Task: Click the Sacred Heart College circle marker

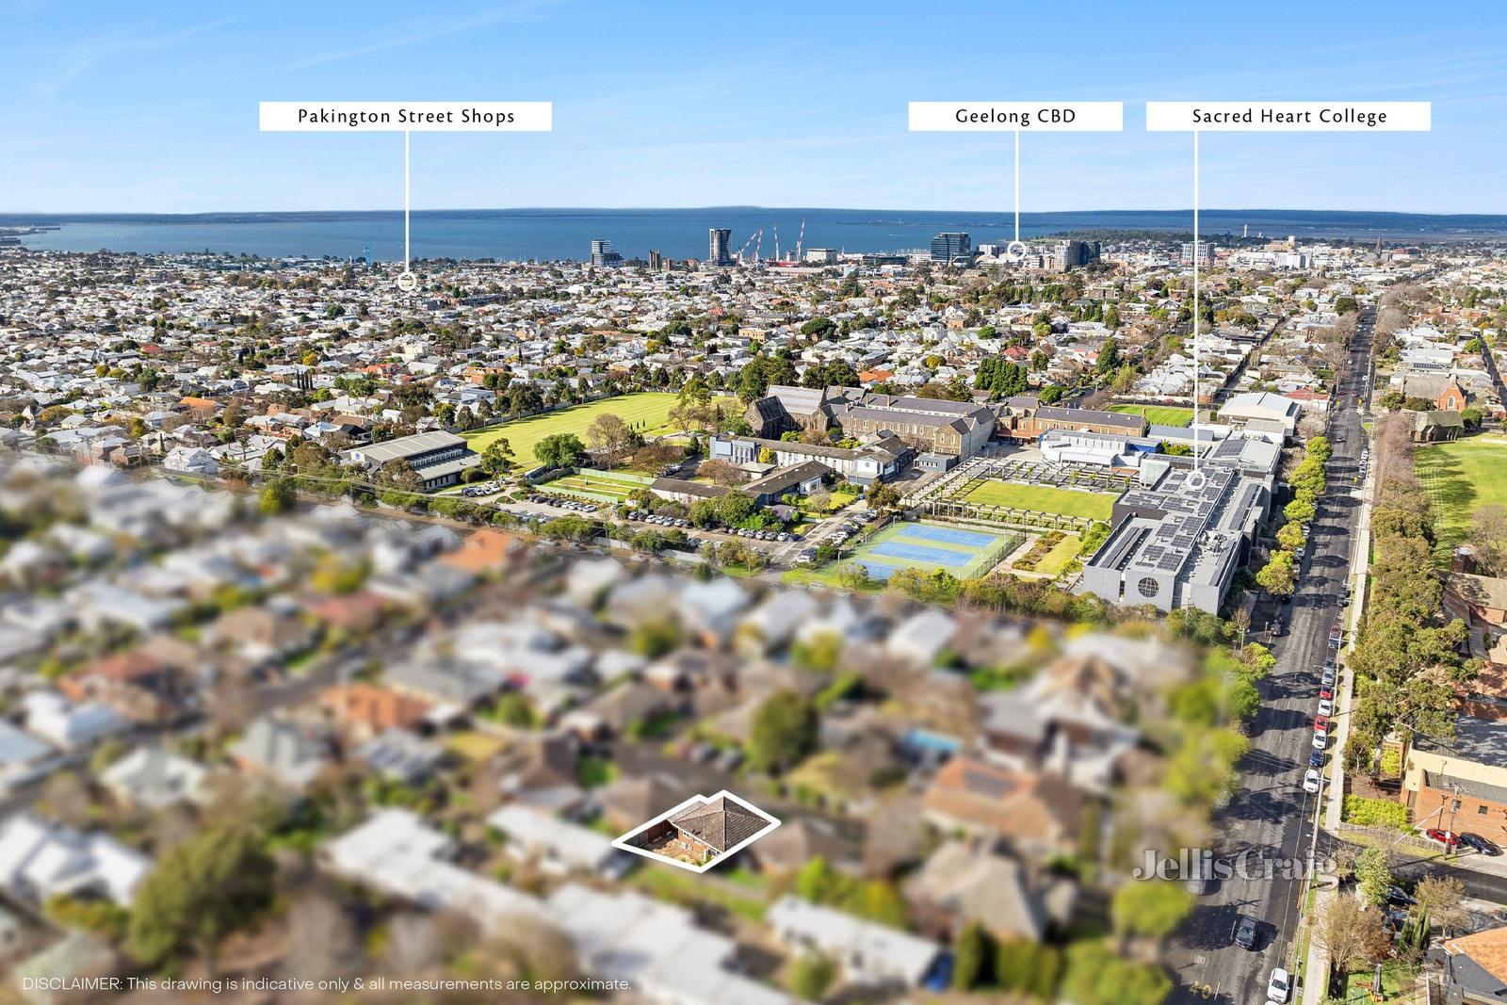Action: click(1196, 479)
